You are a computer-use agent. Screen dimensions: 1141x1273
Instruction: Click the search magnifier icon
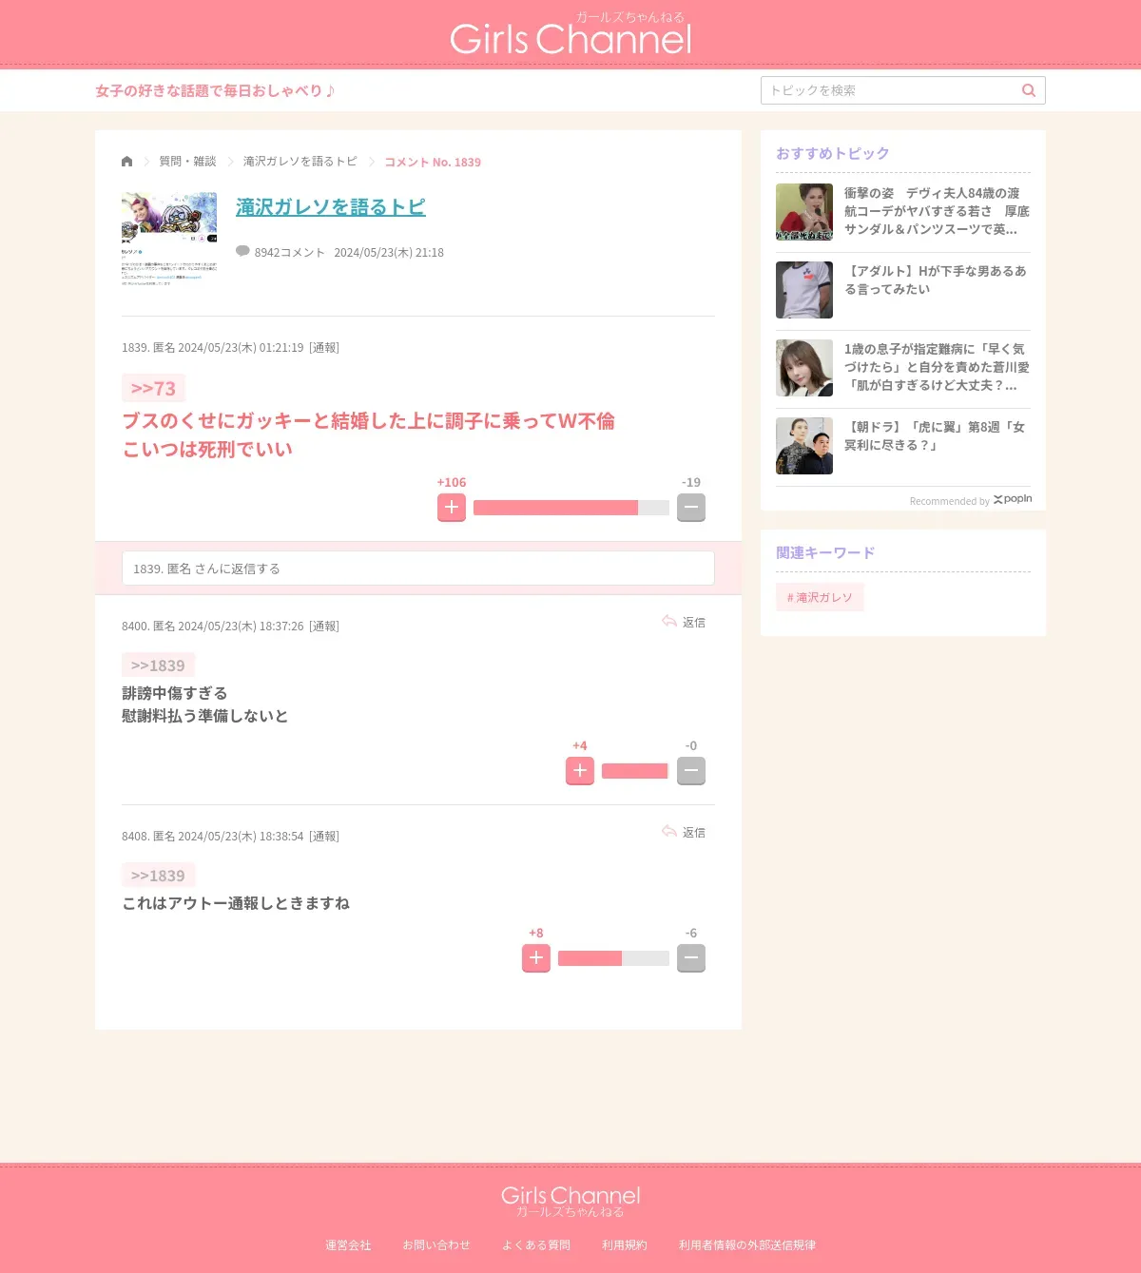pyautogui.click(x=1029, y=90)
